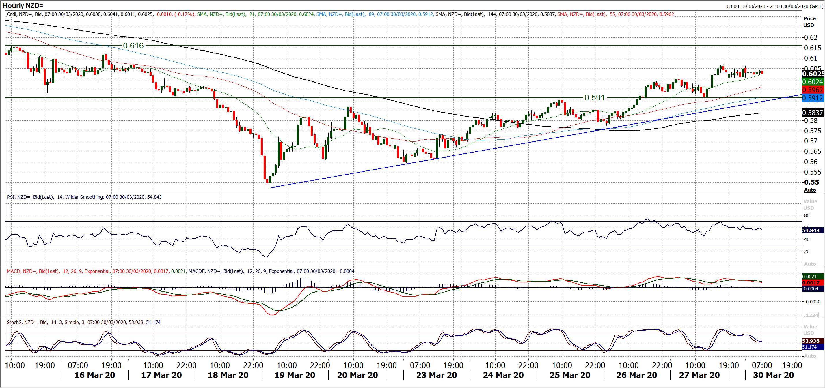Click the 07:00 time label above 30 Mar 20
This screenshot has width=825, height=388.
point(762,365)
